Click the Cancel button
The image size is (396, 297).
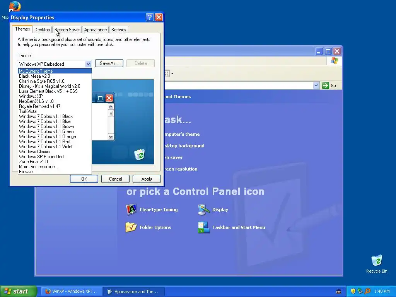(x=115, y=179)
